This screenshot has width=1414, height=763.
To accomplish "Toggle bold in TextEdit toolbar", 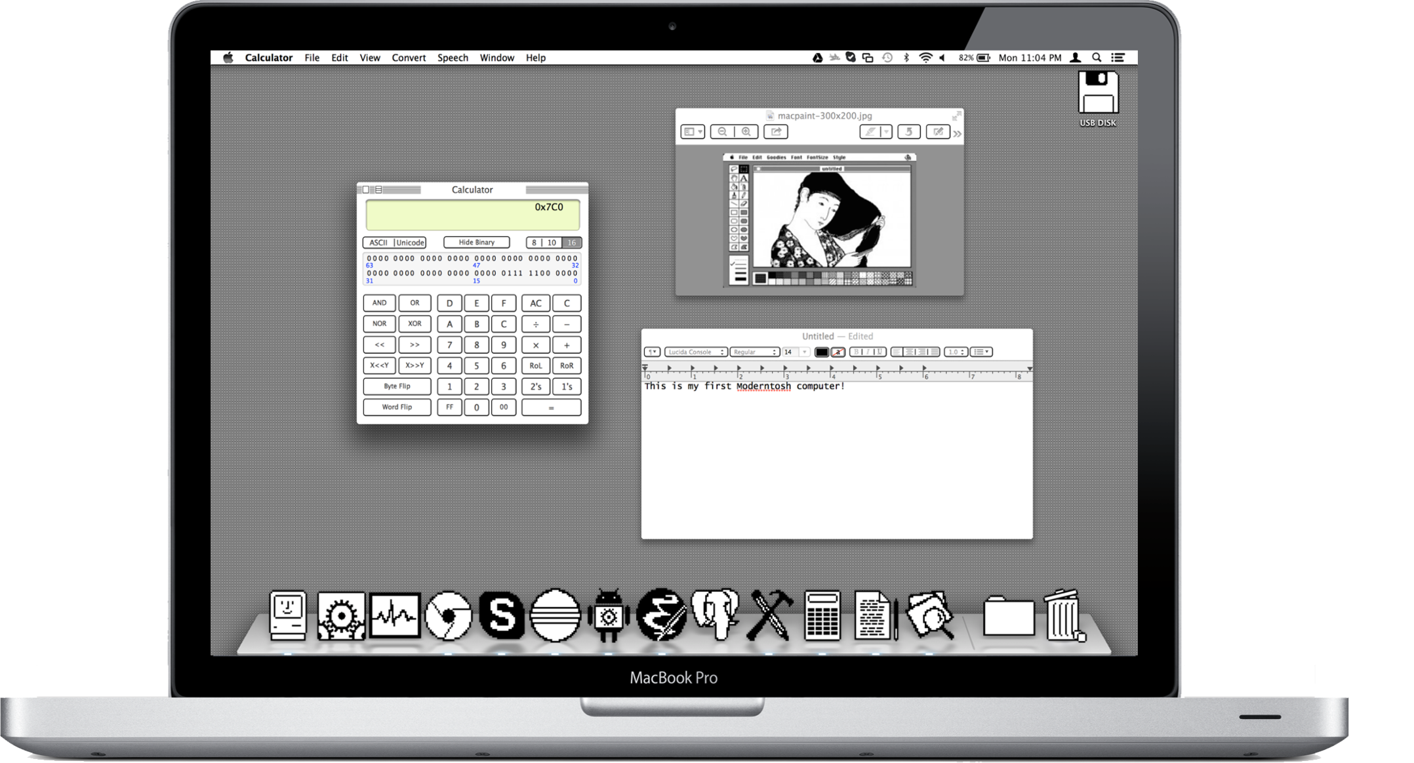I will (856, 352).
